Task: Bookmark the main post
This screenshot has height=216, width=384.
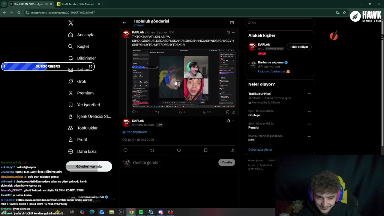Action: pyautogui.click(x=206, y=150)
